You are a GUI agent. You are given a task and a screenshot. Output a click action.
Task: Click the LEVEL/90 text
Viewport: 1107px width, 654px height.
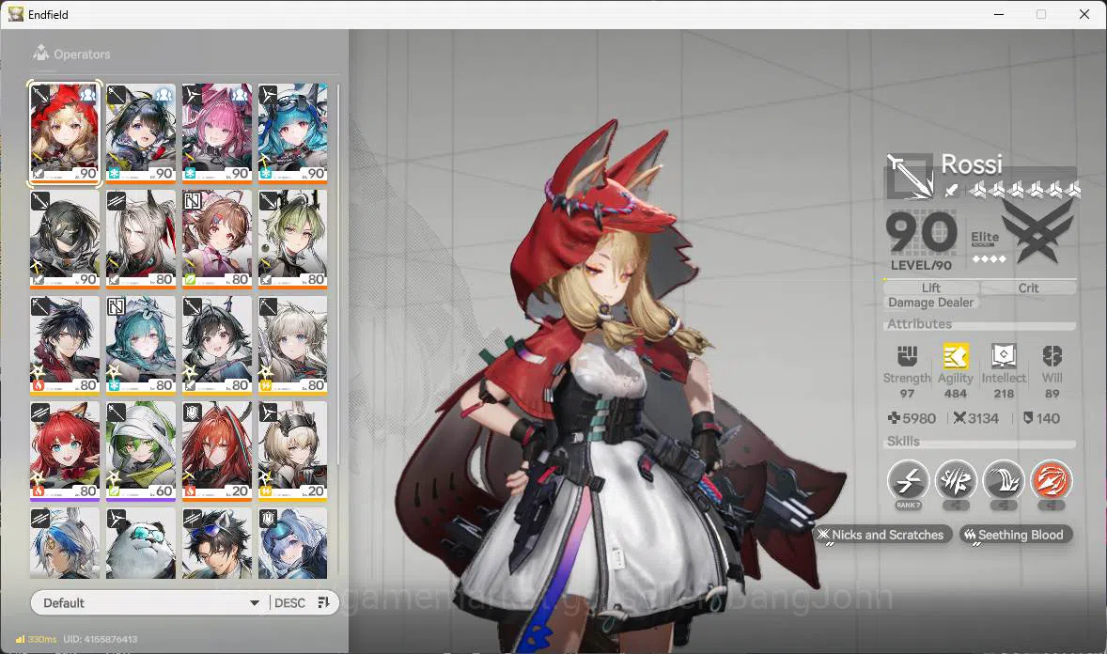[921, 266]
